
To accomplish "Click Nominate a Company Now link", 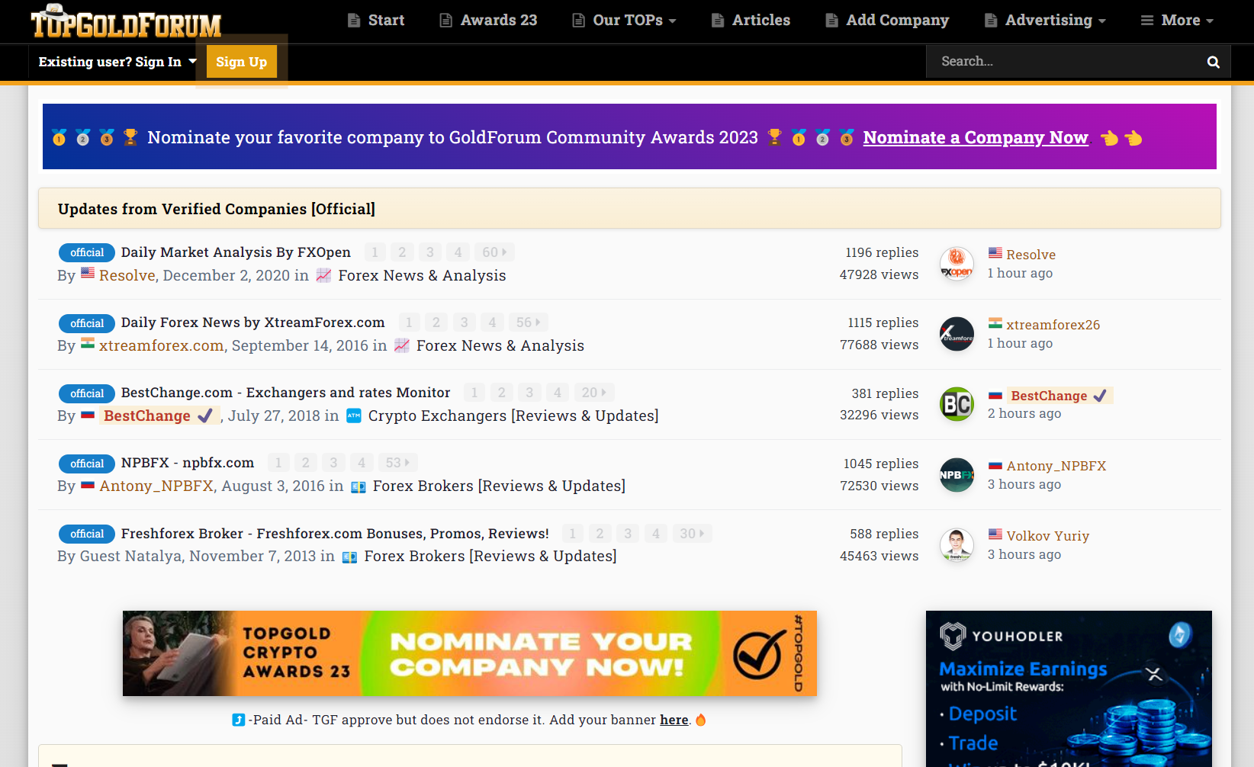I will [976, 137].
